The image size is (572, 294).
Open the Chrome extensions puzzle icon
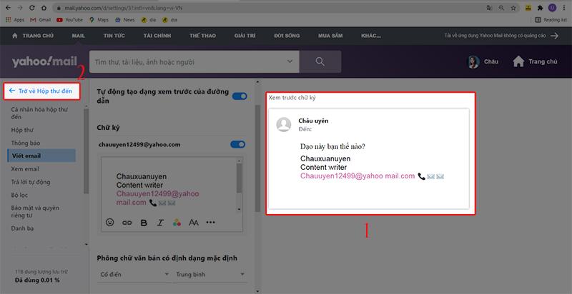[541, 8]
